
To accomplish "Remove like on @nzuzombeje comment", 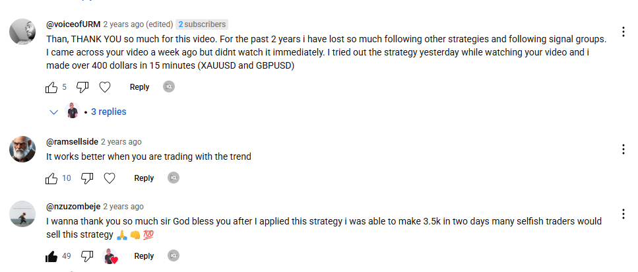I will point(51,256).
